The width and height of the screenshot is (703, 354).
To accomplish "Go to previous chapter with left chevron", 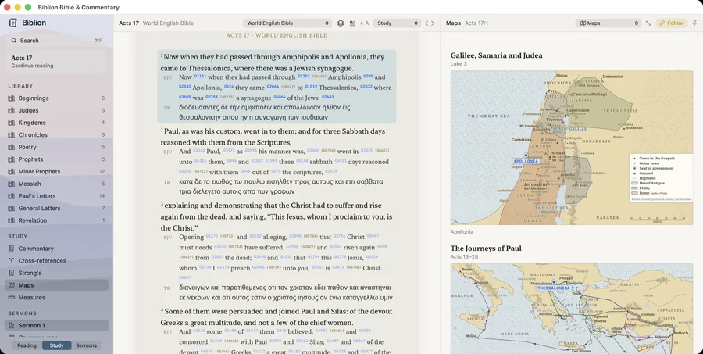I will pyautogui.click(x=426, y=23).
